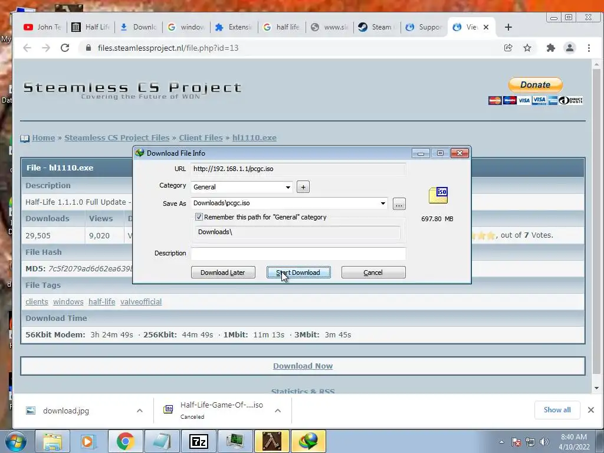Click Show all downloads button

[557, 410]
